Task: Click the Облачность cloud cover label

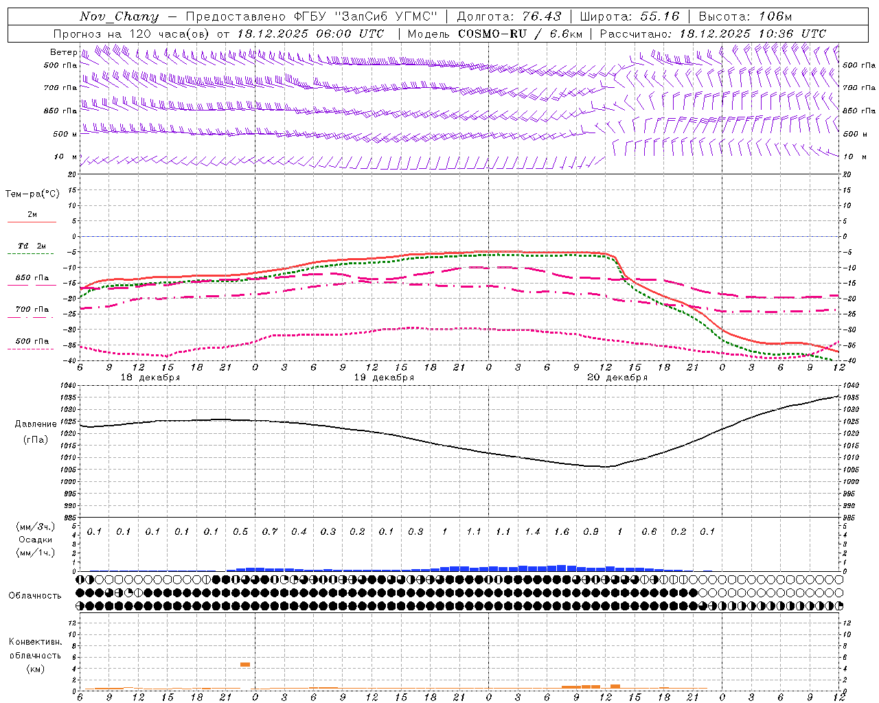Action: pos(35,596)
